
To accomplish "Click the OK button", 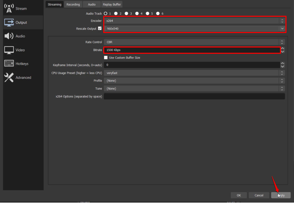I will (239, 195).
